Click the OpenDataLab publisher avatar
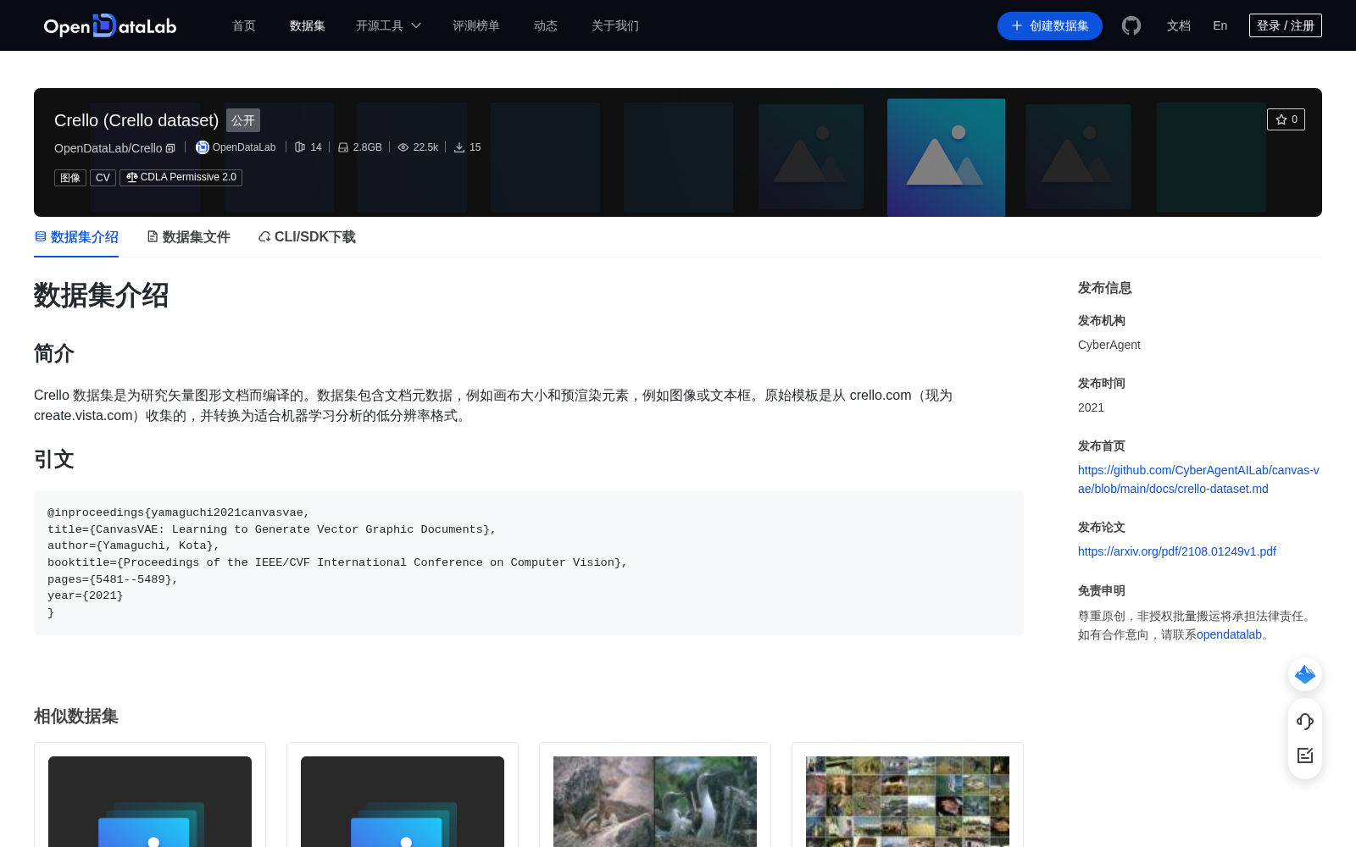Viewport: 1356px width, 847px height. coord(202,147)
